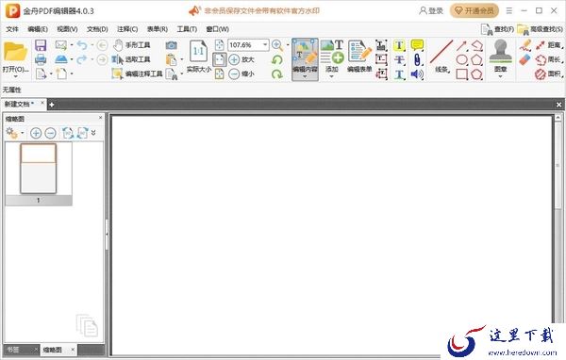Viewport: 566px width, 360px height.
Task: Click Edit Form (编辑表单) icon
Action: pos(359,56)
